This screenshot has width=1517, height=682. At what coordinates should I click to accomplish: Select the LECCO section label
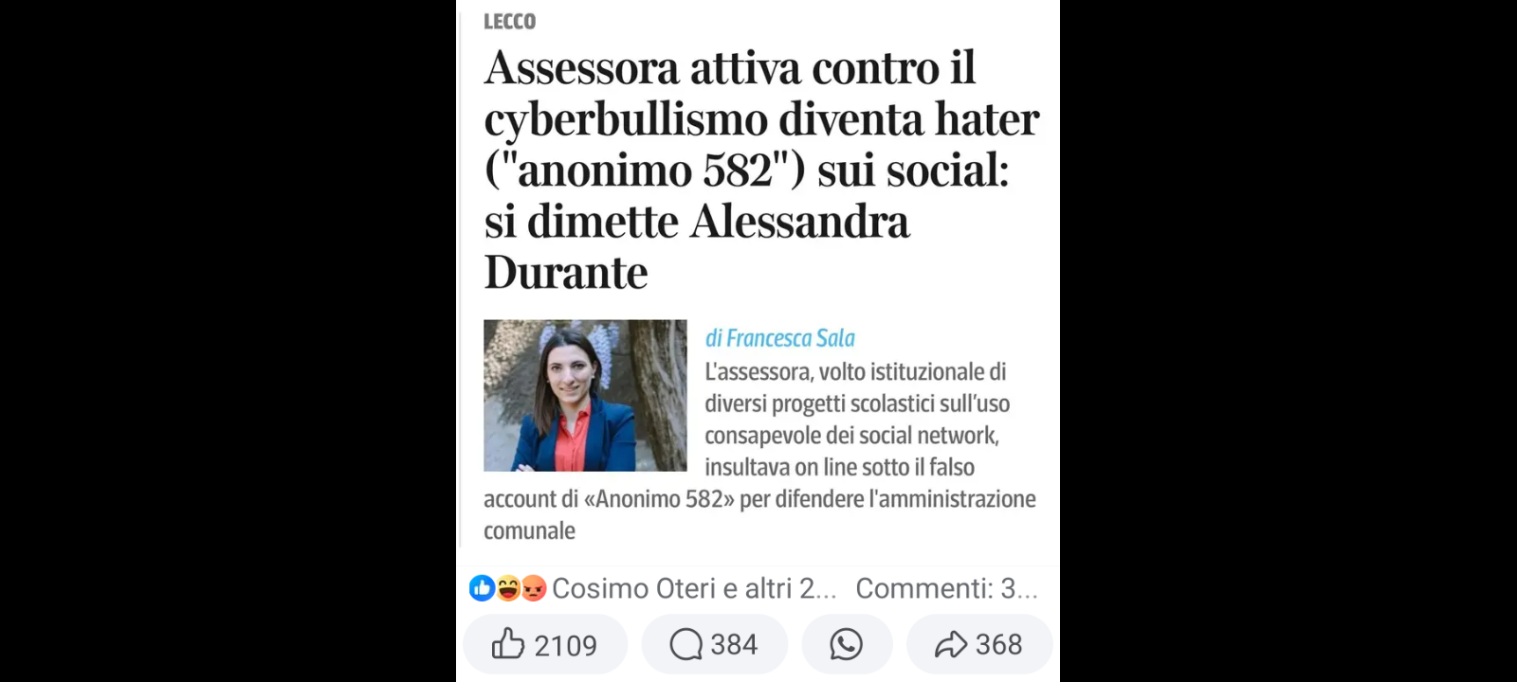point(509,21)
